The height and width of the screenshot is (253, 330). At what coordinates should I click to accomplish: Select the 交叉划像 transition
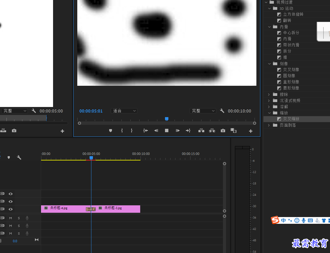click(x=291, y=70)
